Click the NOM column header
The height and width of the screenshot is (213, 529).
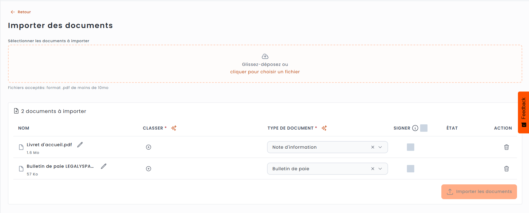24,128
